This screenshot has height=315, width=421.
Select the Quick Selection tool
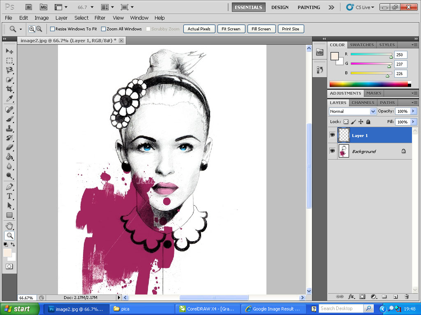click(10, 80)
